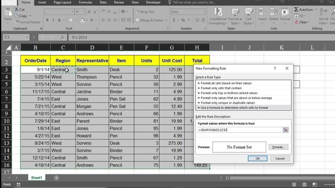Open the Font group dialog launcher
The height and width of the screenshot is (188, 335).
96,28
